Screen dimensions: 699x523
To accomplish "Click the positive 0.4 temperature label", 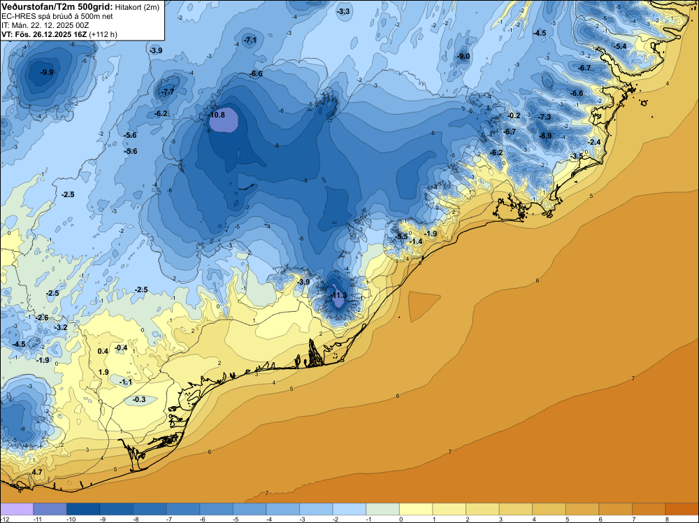I will click(x=103, y=351).
